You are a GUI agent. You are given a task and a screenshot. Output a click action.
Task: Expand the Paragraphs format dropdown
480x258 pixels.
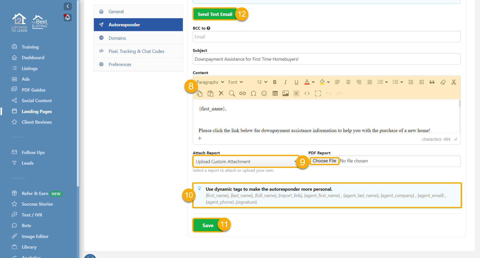tap(210, 82)
